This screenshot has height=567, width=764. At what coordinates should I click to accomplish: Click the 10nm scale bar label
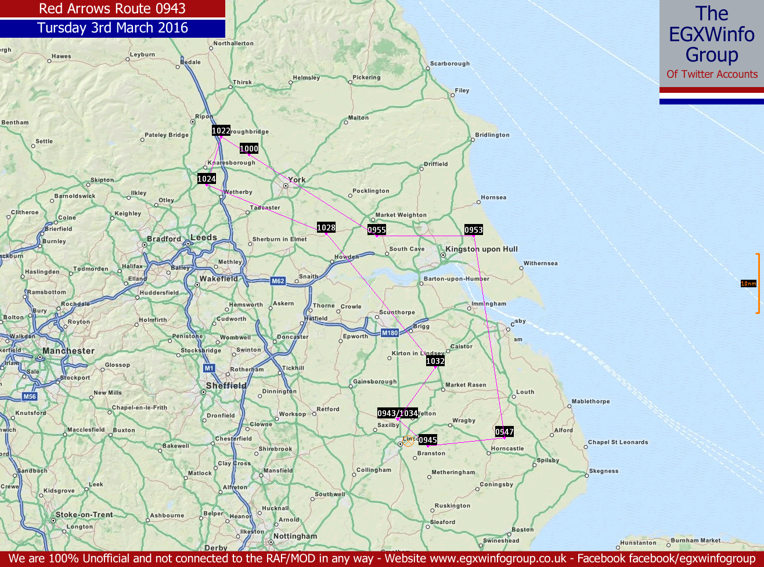(748, 284)
